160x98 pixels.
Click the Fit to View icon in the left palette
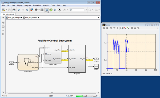[x=3, y=26]
